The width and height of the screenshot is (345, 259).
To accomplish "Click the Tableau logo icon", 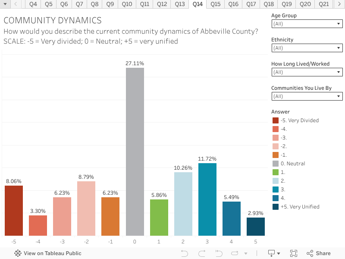I will pyautogui.click(x=18, y=253).
